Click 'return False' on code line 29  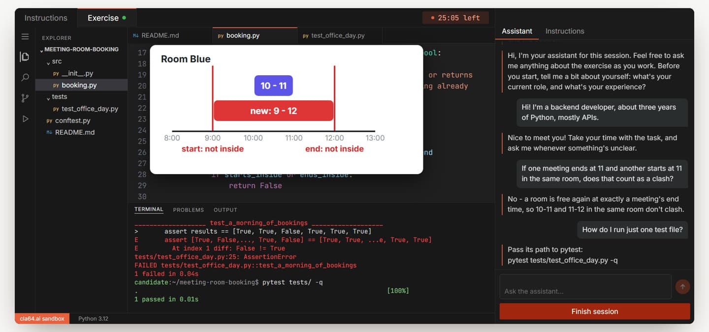tap(256, 185)
